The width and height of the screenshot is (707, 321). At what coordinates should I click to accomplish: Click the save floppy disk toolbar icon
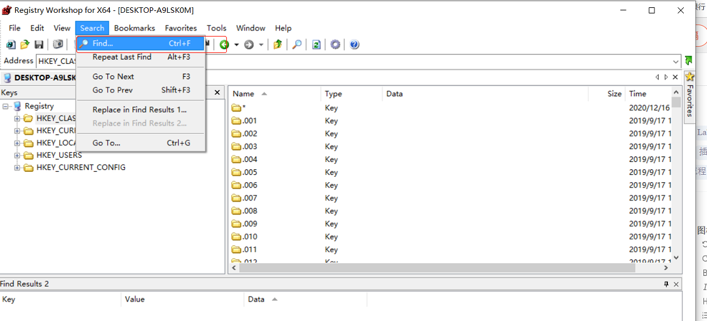[39, 44]
